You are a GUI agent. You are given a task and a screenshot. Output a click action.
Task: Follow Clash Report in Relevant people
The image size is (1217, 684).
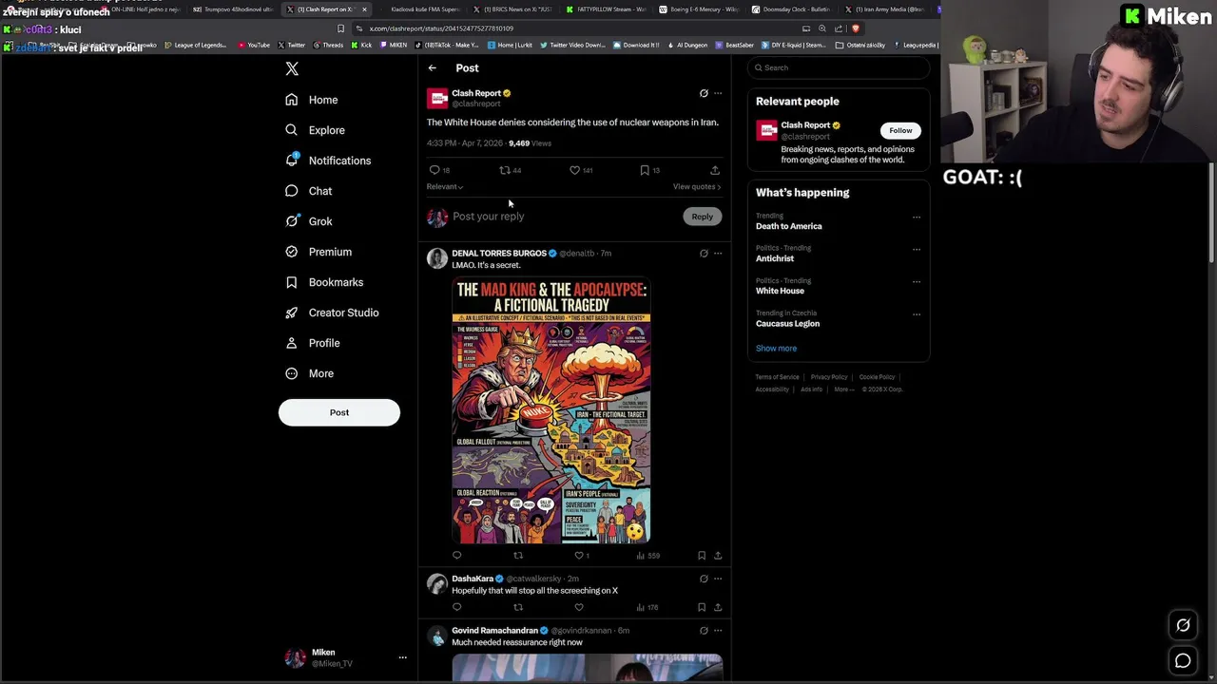click(900, 130)
